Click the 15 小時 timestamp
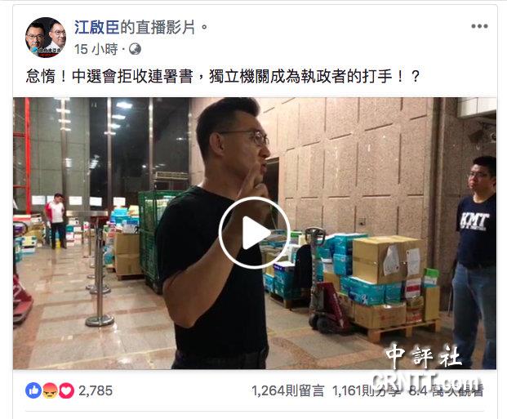Viewport: 507px width, 419px height. [96, 49]
